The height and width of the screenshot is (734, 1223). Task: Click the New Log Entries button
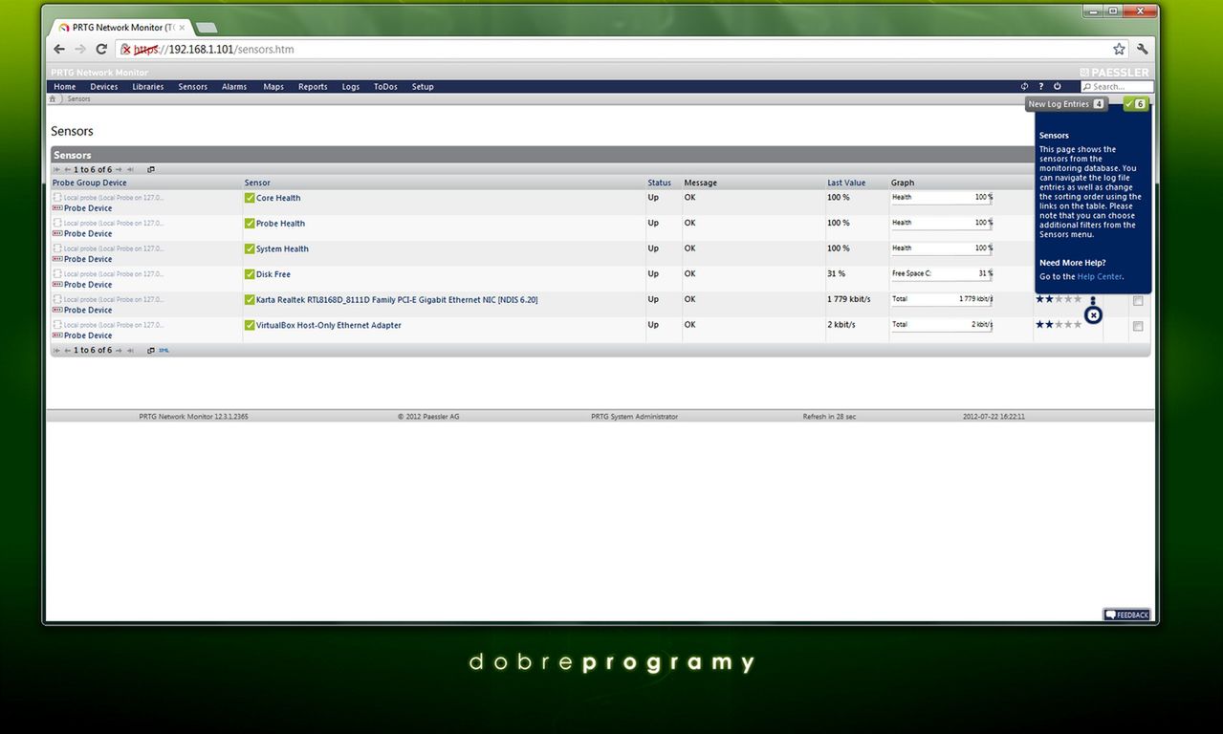(x=1066, y=104)
